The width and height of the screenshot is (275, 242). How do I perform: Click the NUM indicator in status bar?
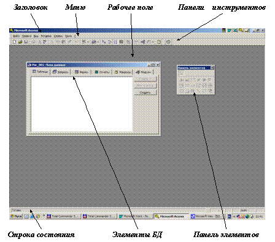pyautogui.click(x=244, y=210)
